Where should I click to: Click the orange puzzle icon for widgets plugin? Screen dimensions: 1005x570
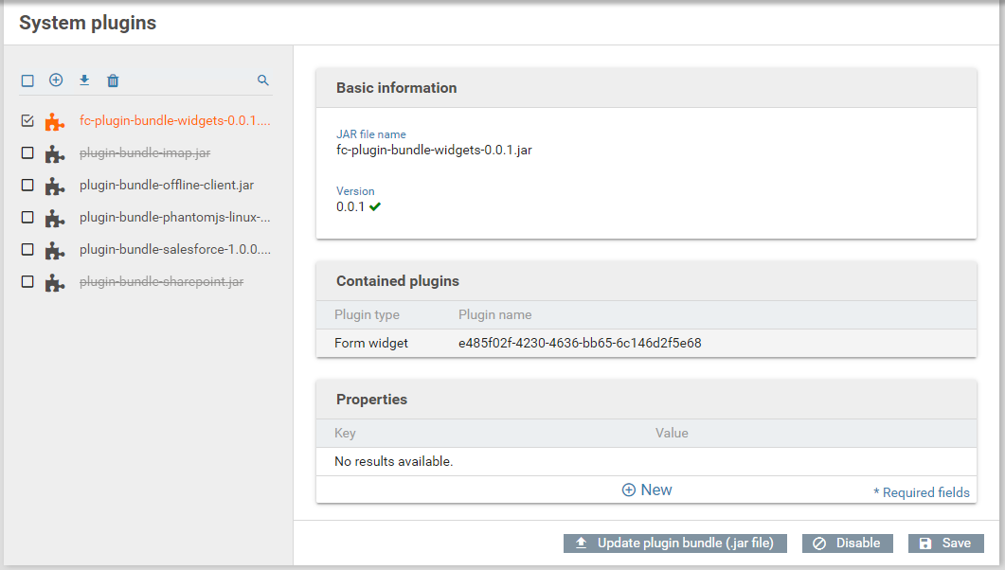(x=55, y=121)
